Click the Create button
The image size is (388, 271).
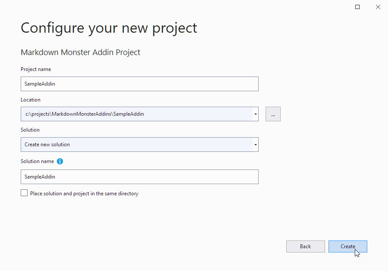347,246
